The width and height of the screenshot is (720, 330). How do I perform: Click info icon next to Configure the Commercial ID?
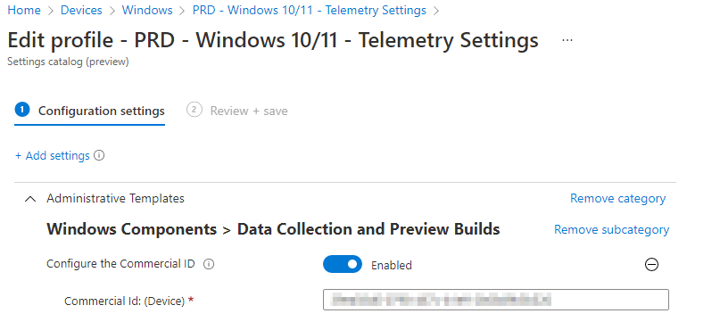tap(209, 264)
